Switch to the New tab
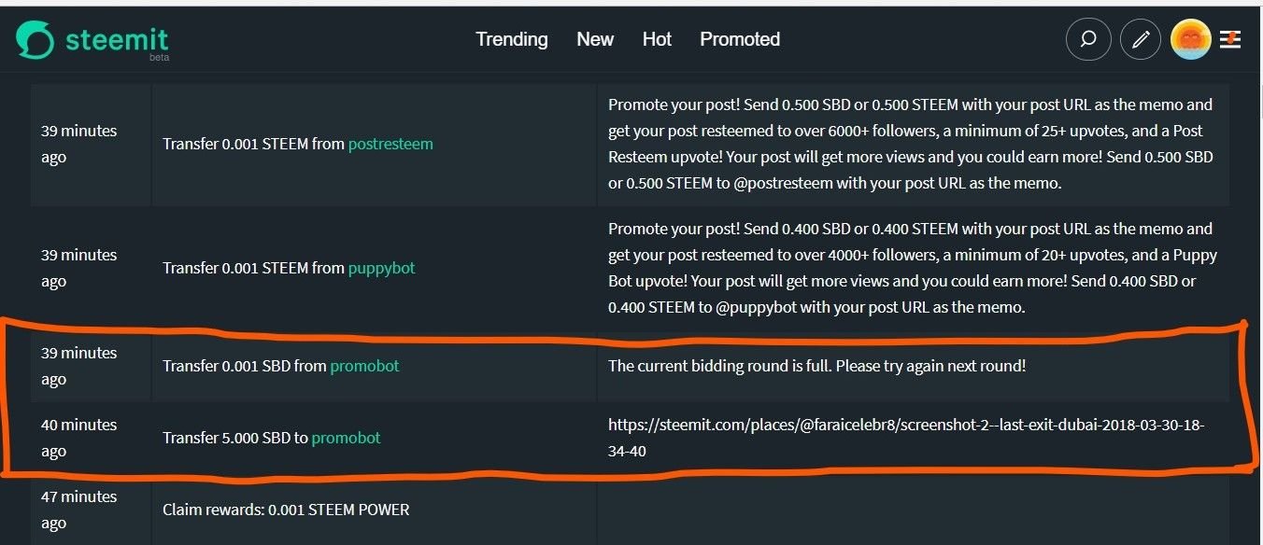Image resolution: width=1263 pixels, height=545 pixels. click(x=595, y=39)
